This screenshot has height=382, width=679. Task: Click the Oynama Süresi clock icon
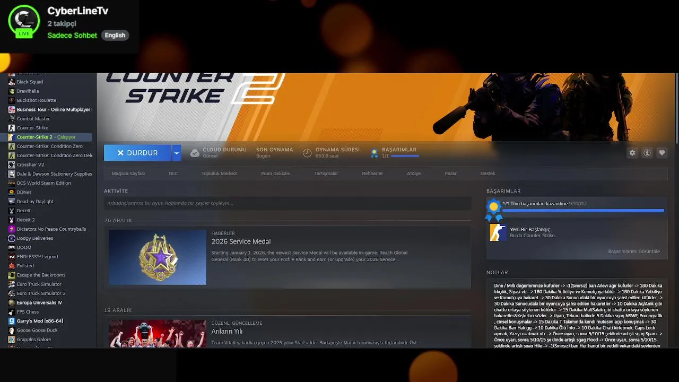click(307, 153)
